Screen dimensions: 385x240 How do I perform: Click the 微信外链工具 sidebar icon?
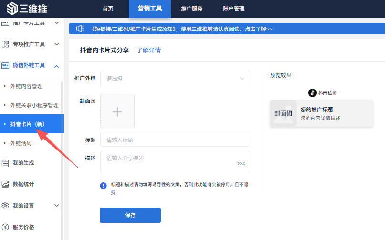6,66
